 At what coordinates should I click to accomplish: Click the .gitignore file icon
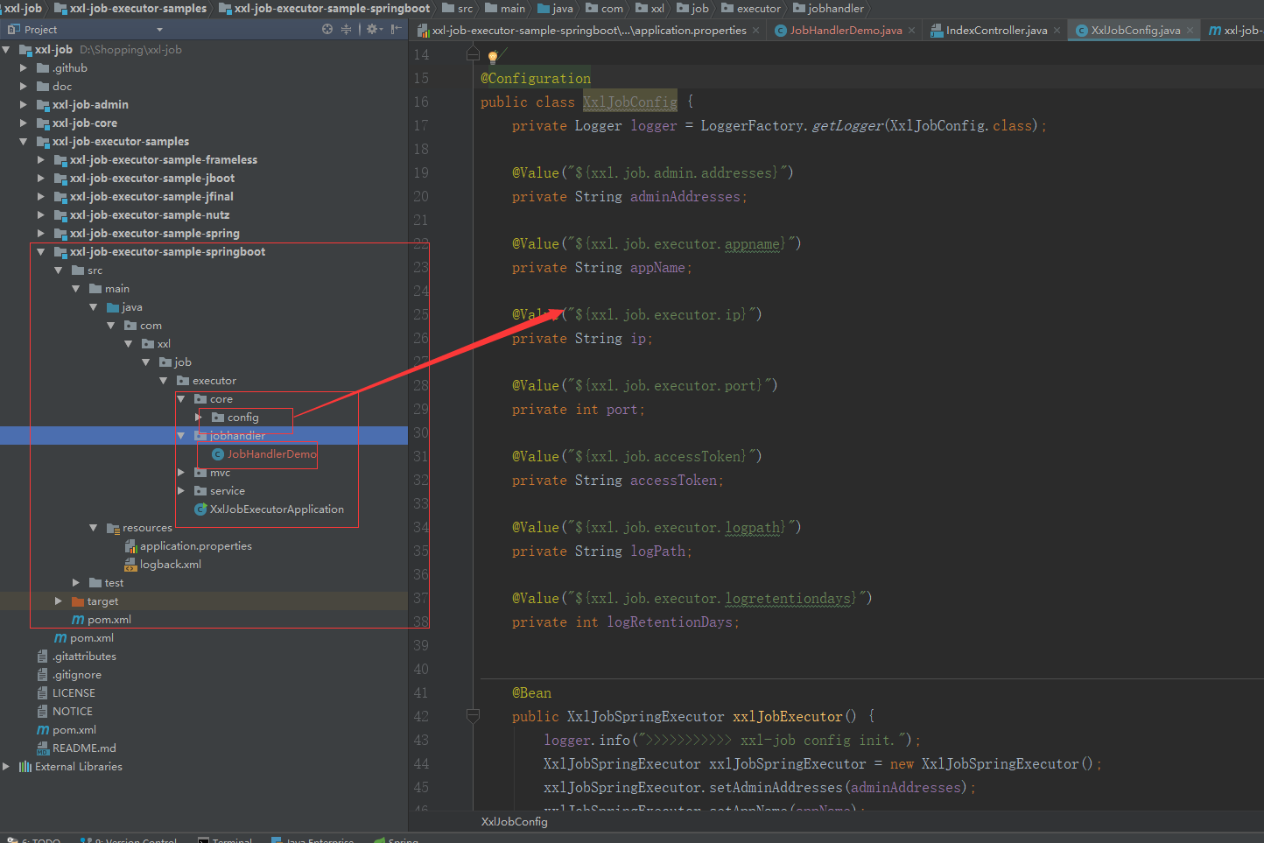click(x=43, y=675)
